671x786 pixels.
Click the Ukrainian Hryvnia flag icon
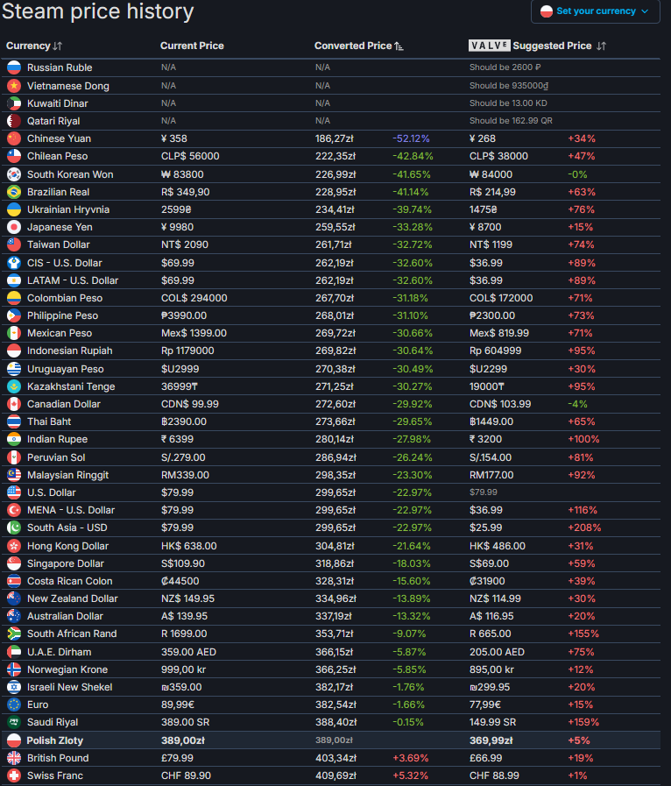(14, 209)
